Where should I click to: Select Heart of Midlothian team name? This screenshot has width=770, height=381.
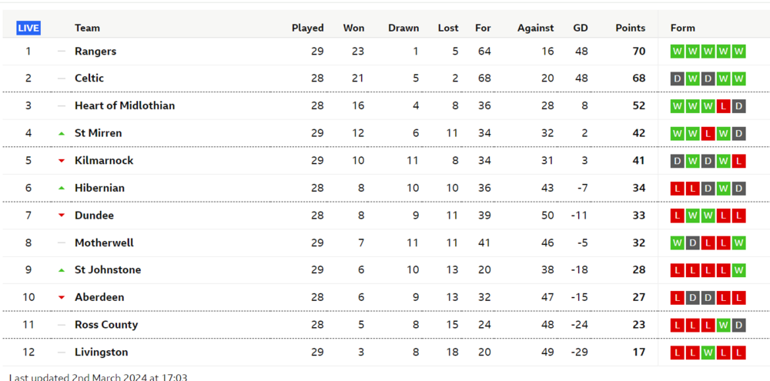pos(125,105)
